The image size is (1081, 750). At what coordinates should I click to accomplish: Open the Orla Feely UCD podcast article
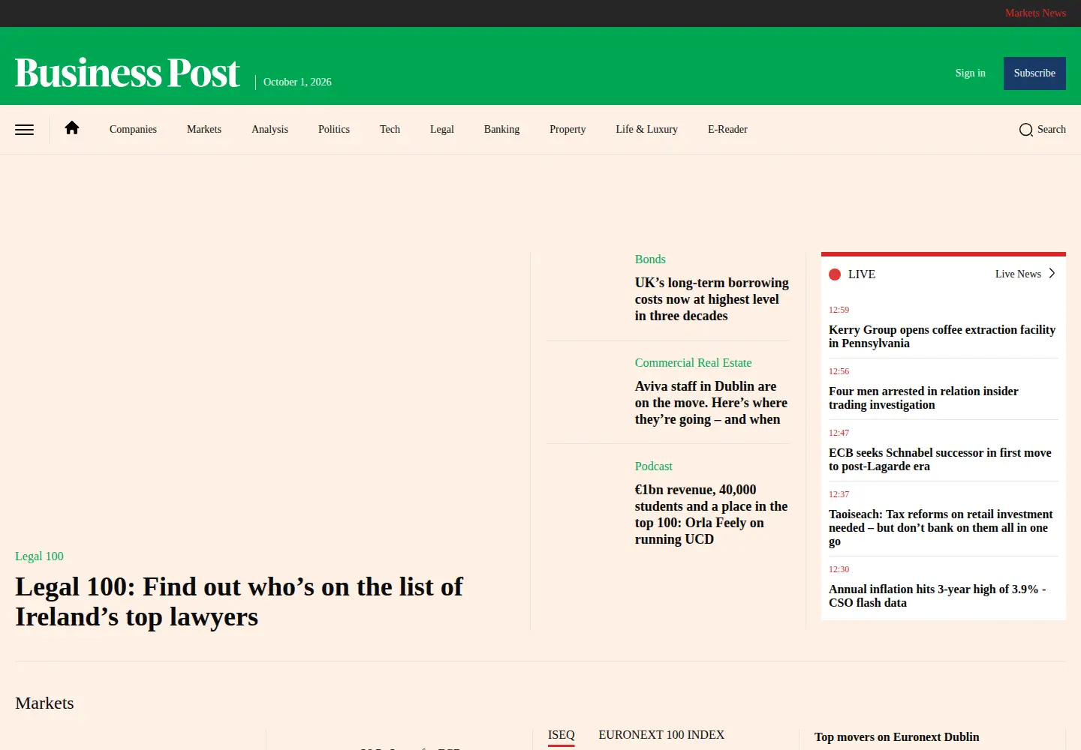tap(711, 514)
